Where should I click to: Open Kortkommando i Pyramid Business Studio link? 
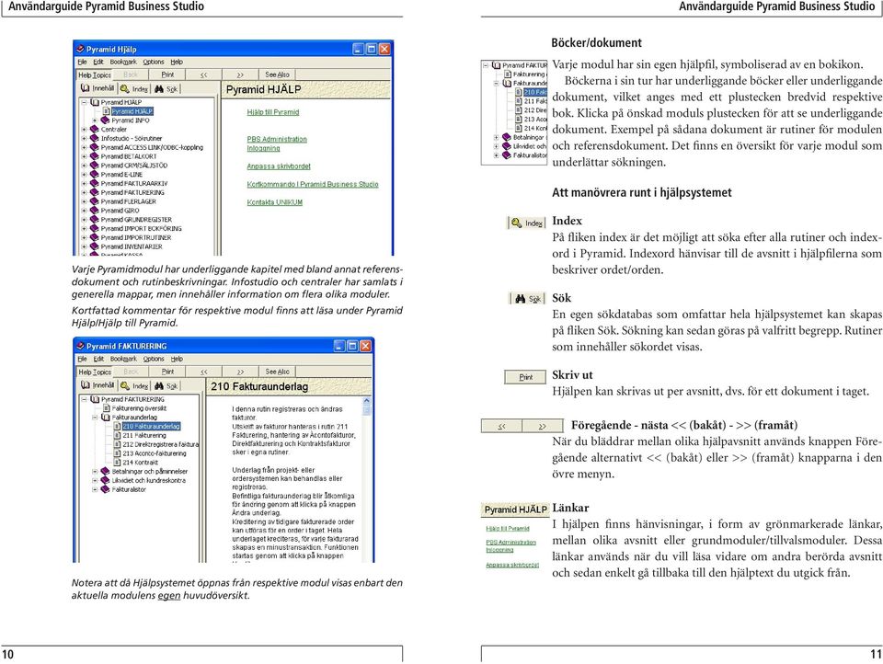pyautogui.click(x=313, y=184)
